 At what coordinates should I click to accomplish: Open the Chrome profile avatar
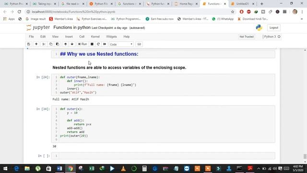[295, 12]
